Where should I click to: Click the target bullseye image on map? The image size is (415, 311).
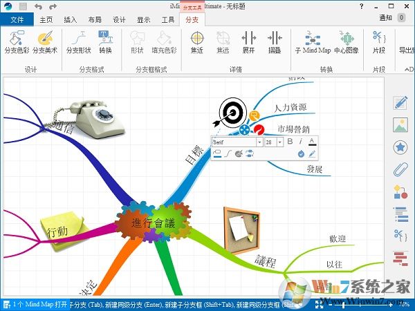pyautogui.click(x=231, y=113)
